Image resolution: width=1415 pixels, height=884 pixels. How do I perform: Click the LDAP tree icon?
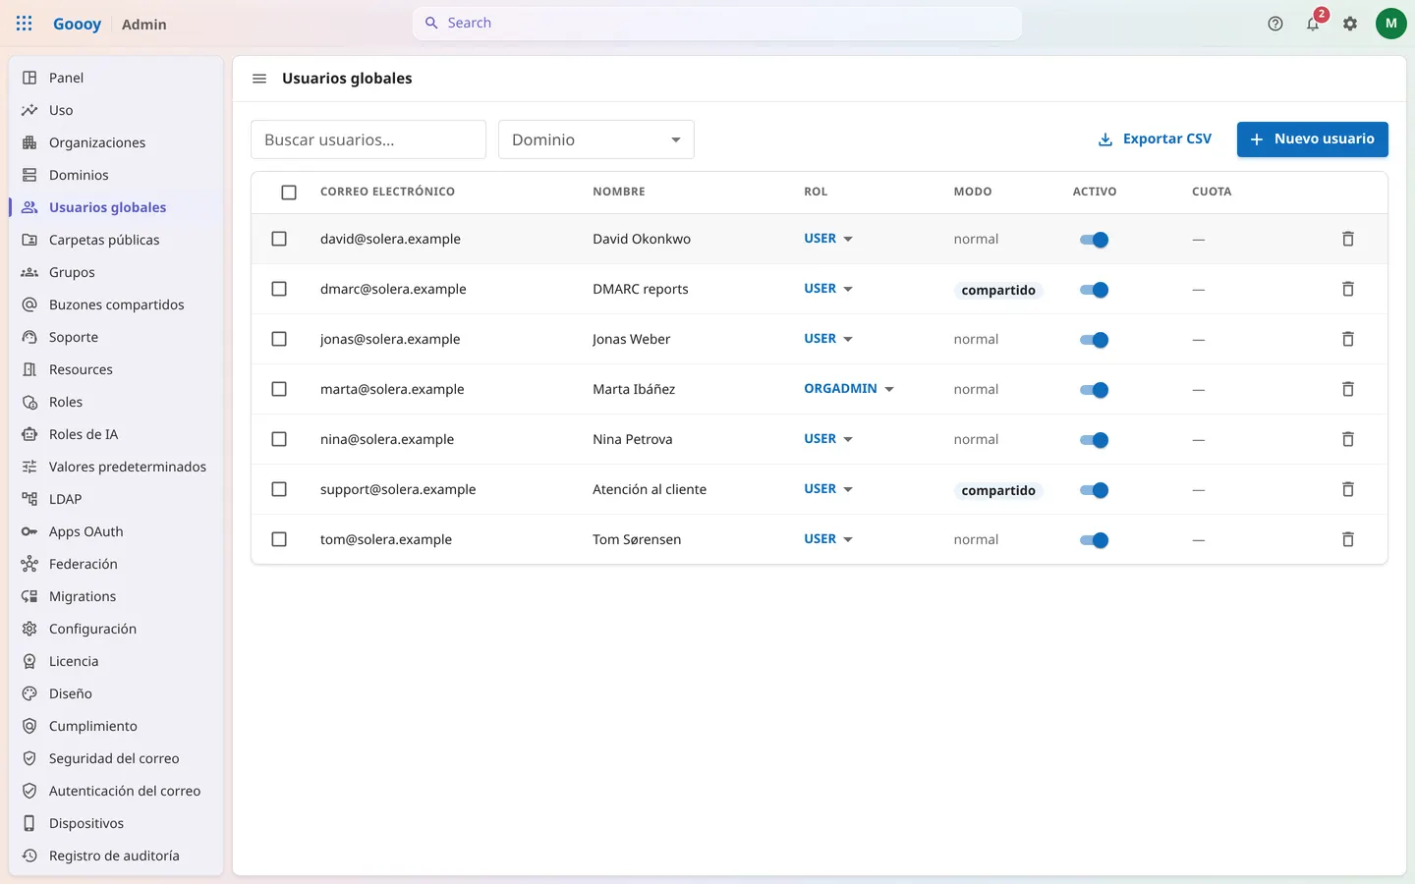tap(29, 499)
